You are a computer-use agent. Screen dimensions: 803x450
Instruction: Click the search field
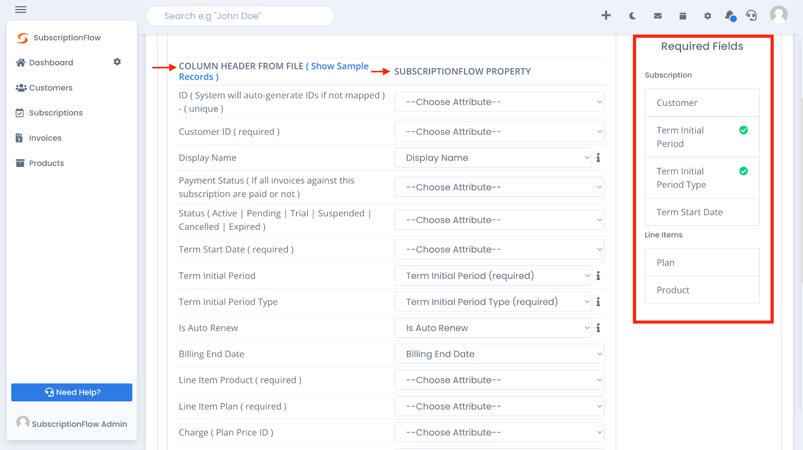pyautogui.click(x=240, y=16)
